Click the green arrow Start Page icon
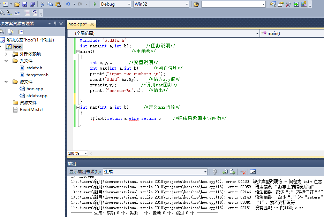This screenshot has width=324, height=217. 296,4
